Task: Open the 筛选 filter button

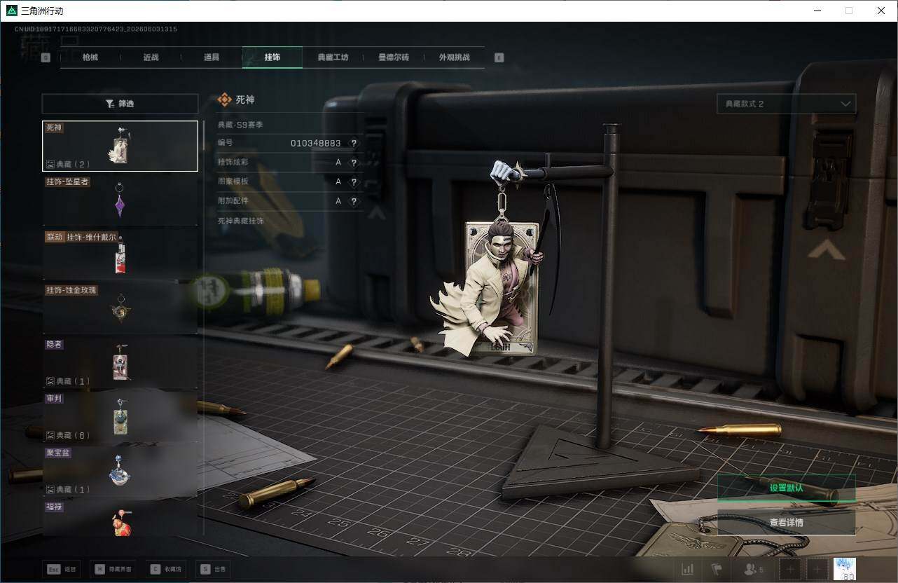Action: pos(120,104)
